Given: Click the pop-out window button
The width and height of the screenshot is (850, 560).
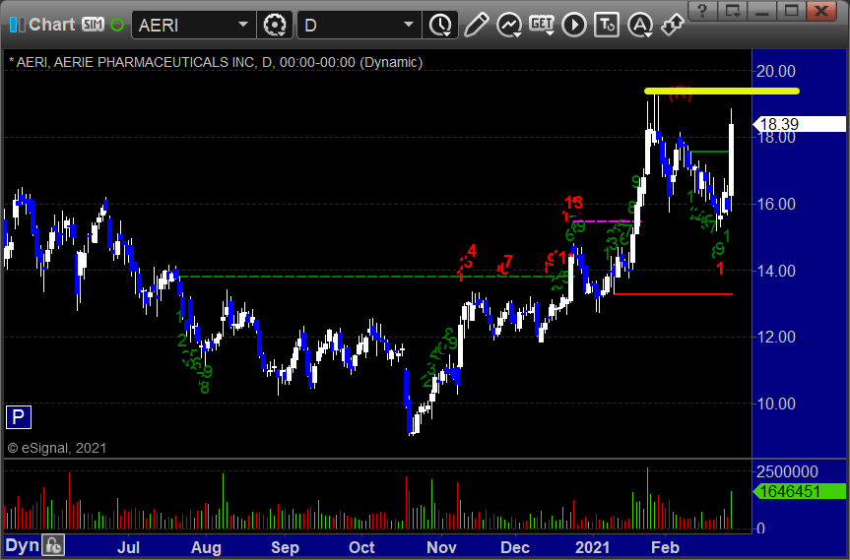Looking at the screenshot, I should coord(733,10).
